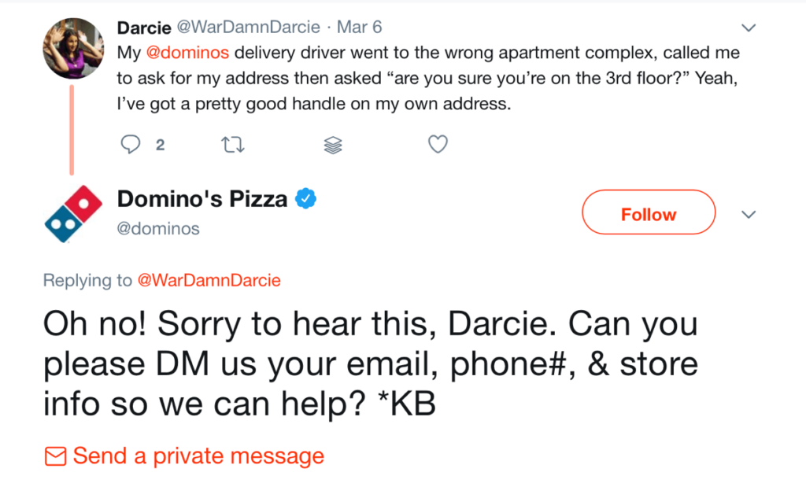Image resolution: width=806 pixels, height=498 pixels.
Task: Click the @WarDamnDarcie handle in Replying to
Action: (x=209, y=280)
